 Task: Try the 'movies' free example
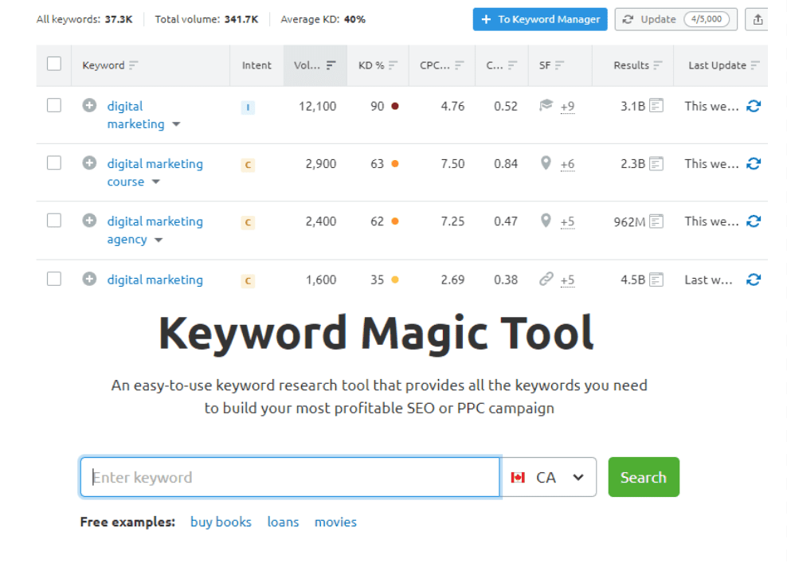(x=336, y=522)
